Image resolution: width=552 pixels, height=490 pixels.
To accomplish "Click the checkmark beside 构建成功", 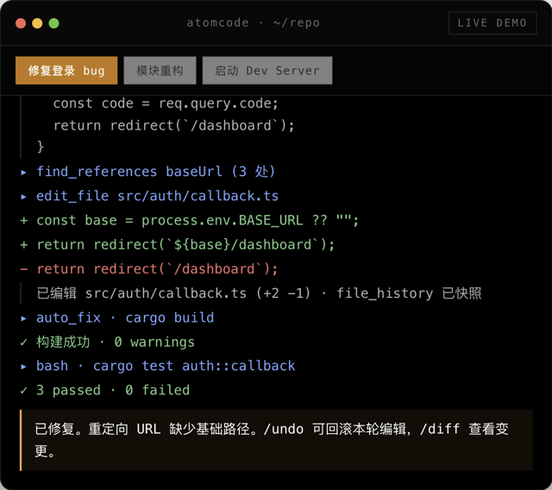I will 23,342.
